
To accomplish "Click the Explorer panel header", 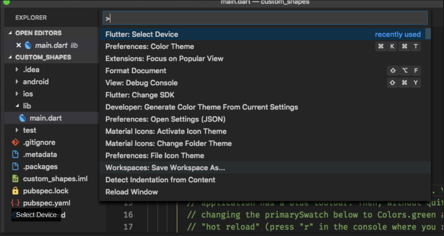I will tap(31, 18).
